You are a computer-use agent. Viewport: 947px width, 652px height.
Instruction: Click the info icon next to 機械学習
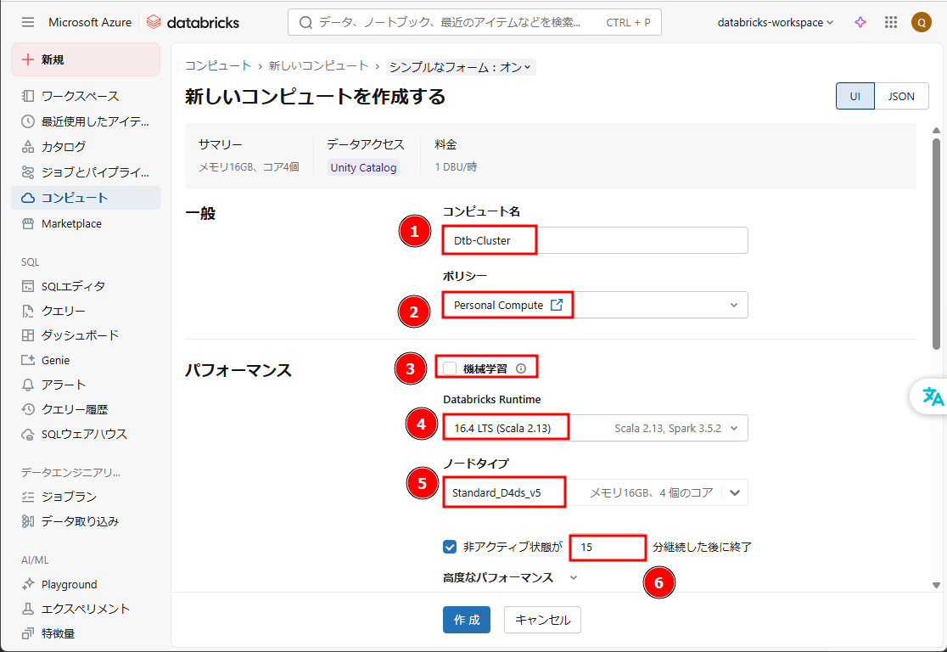pos(521,368)
